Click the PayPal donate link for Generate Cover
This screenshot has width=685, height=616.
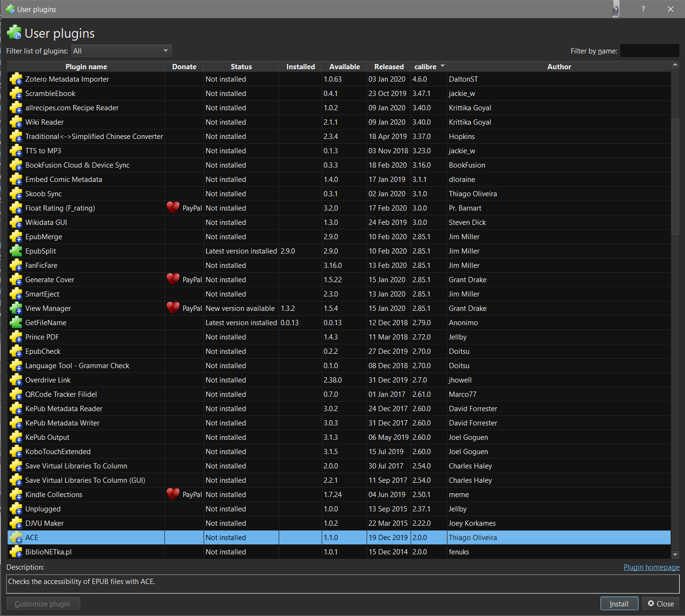point(192,280)
